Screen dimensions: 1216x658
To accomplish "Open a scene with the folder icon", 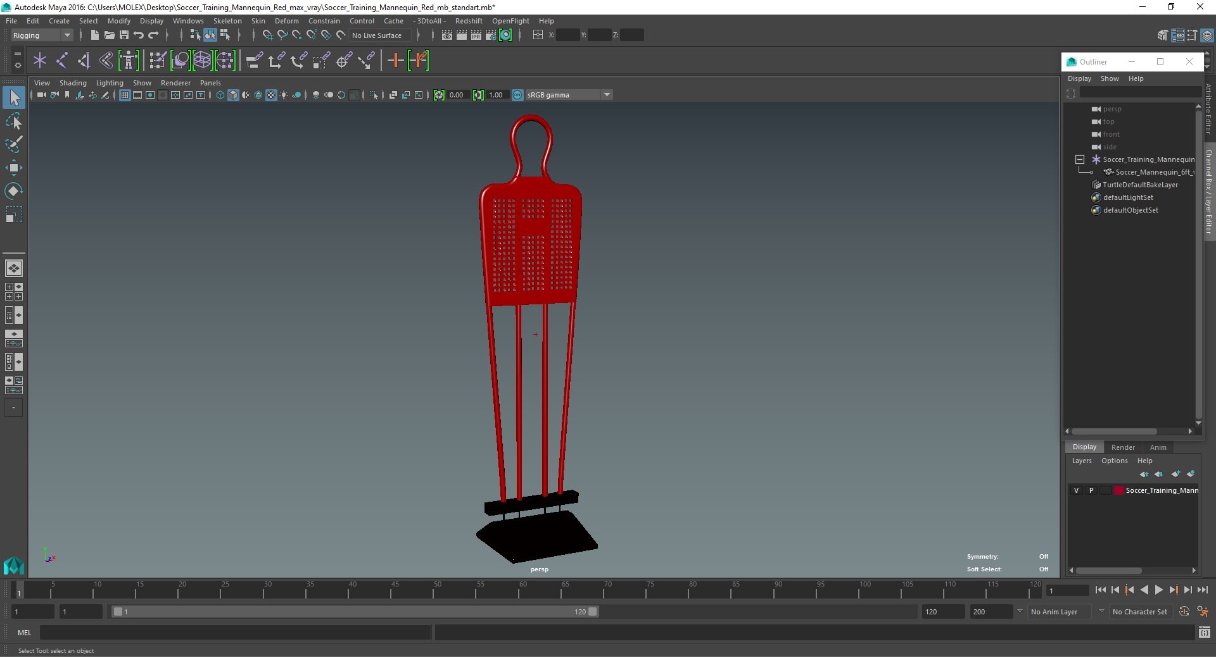I will (x=109, y=35).
